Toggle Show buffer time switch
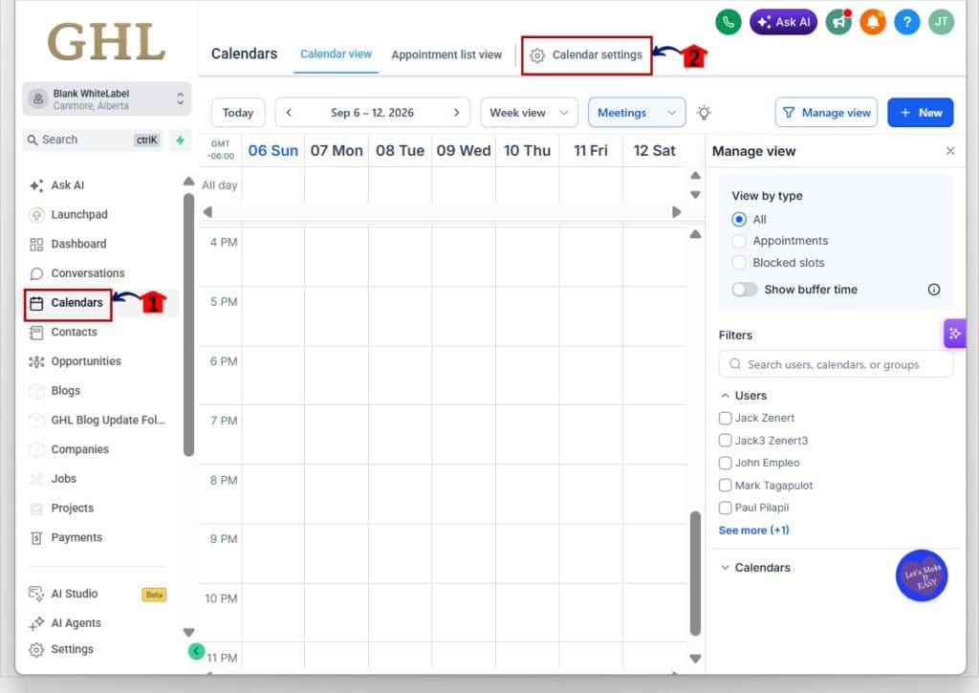 [x=744, y=290]
